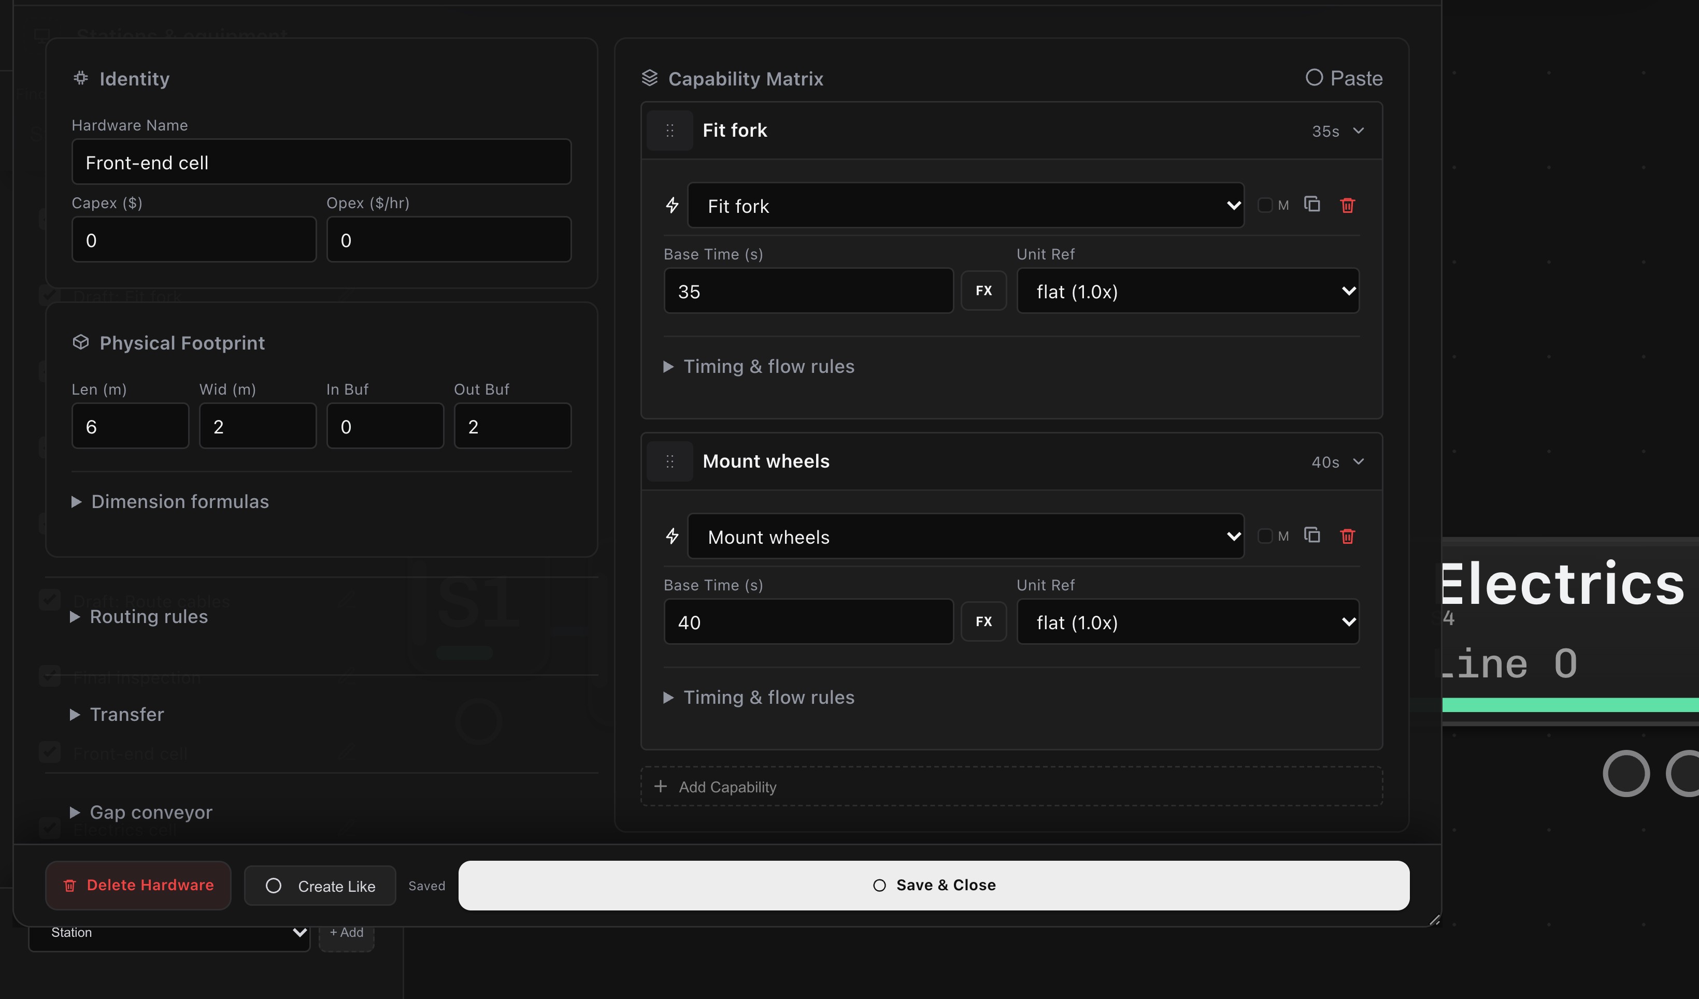Viewport: 1699px width, 999px height.
Task: Expand the Gap conveyor section
Action: point(141,812)
